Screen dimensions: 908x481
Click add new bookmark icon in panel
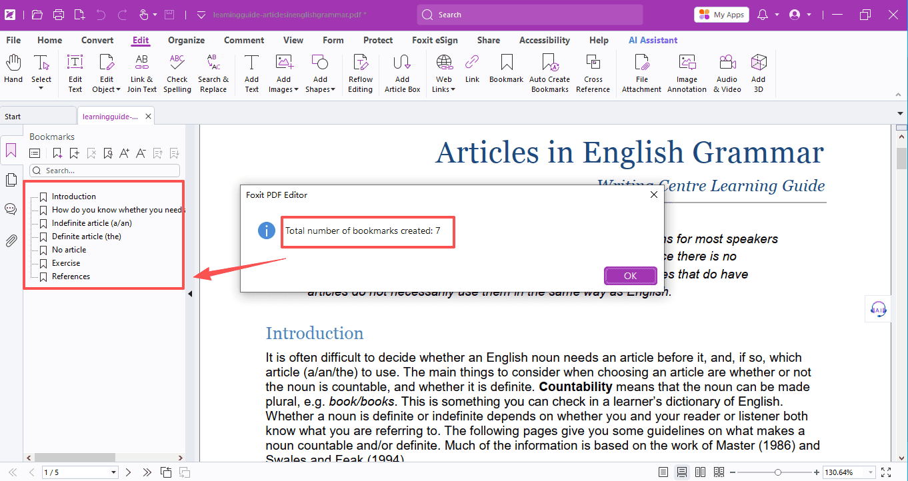[x=74, y=153]
